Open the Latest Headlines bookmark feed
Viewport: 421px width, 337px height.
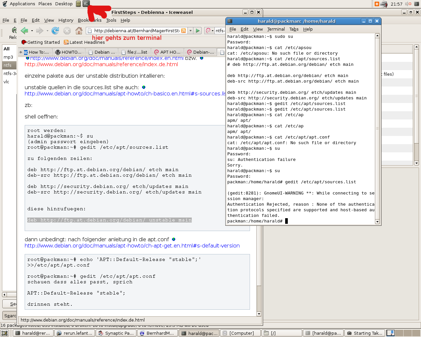(x=84, y=42)
